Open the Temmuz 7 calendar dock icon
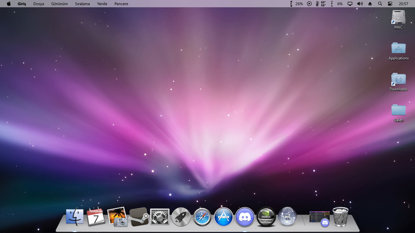Viewport: 415px width, 233px height. 96,217
